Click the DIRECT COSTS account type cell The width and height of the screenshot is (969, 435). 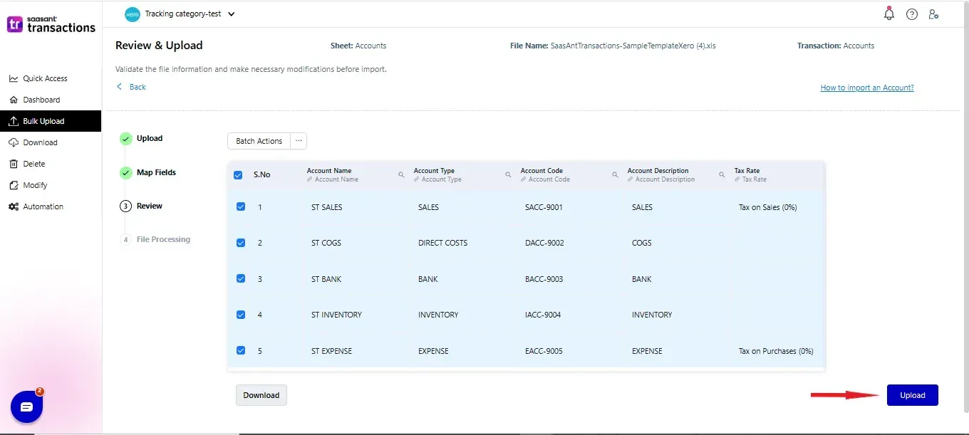point(443,243)
